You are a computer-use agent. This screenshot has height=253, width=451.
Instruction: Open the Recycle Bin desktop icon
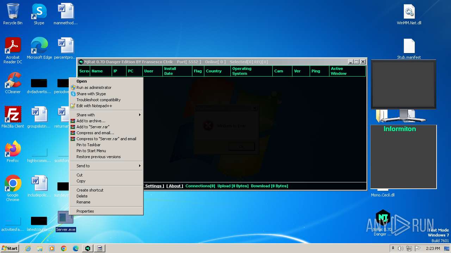(x=13, y=14)
